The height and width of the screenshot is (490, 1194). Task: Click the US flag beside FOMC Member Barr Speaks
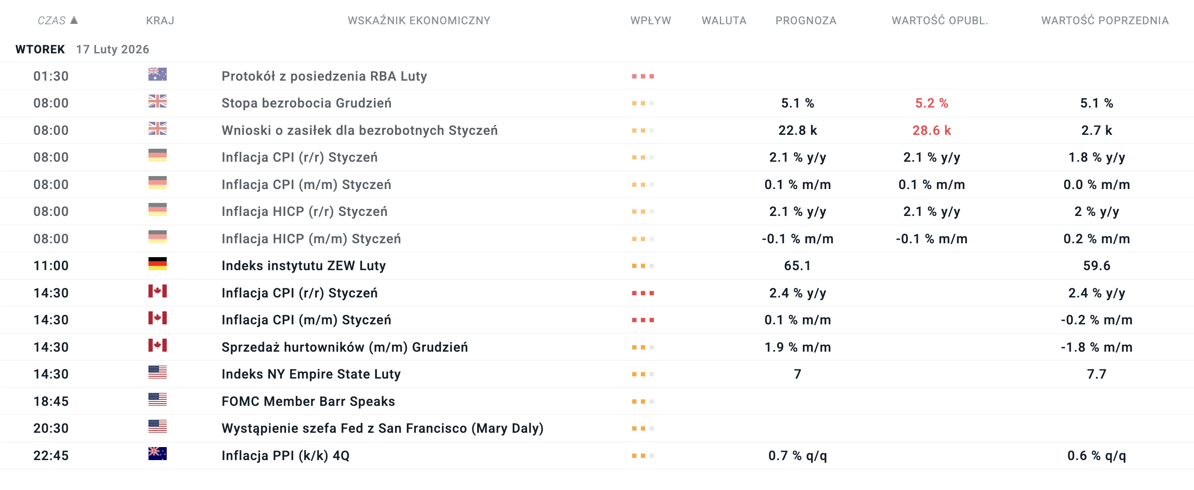(157, 399)
